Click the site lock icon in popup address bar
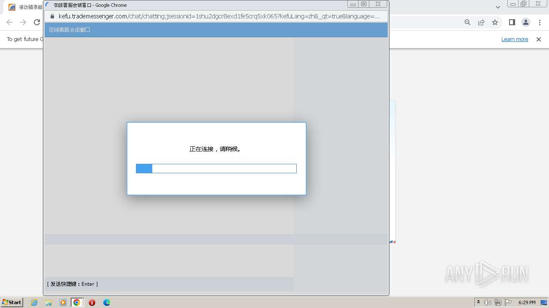Viewport: 549px width, 308px height. pos(52,16)
